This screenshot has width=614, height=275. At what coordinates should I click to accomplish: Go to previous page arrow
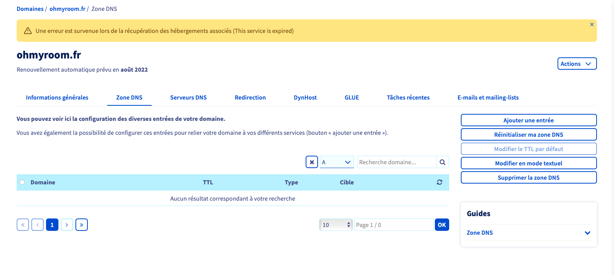[38, 225]
